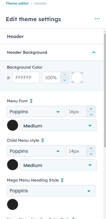The height and width of the screenshot is (219, 106).
Task: Click the background hex color field
Action: point(26,77)
